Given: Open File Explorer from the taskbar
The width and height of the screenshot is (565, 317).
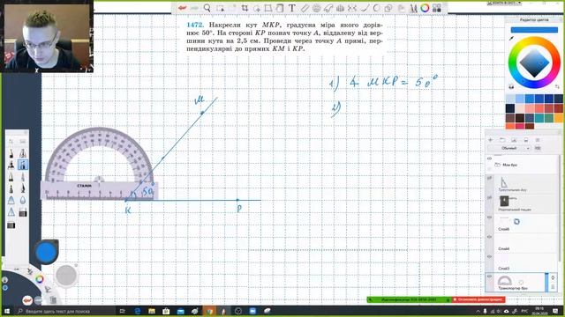Looking at the screenshot, I should (152, 311).
